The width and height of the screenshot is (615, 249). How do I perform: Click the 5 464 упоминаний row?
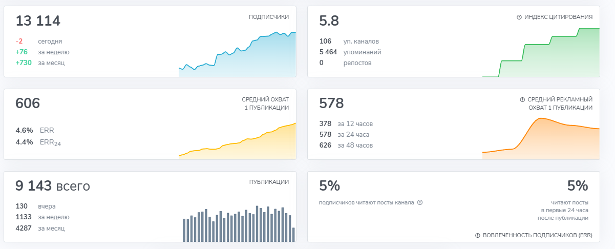[350, 52]
